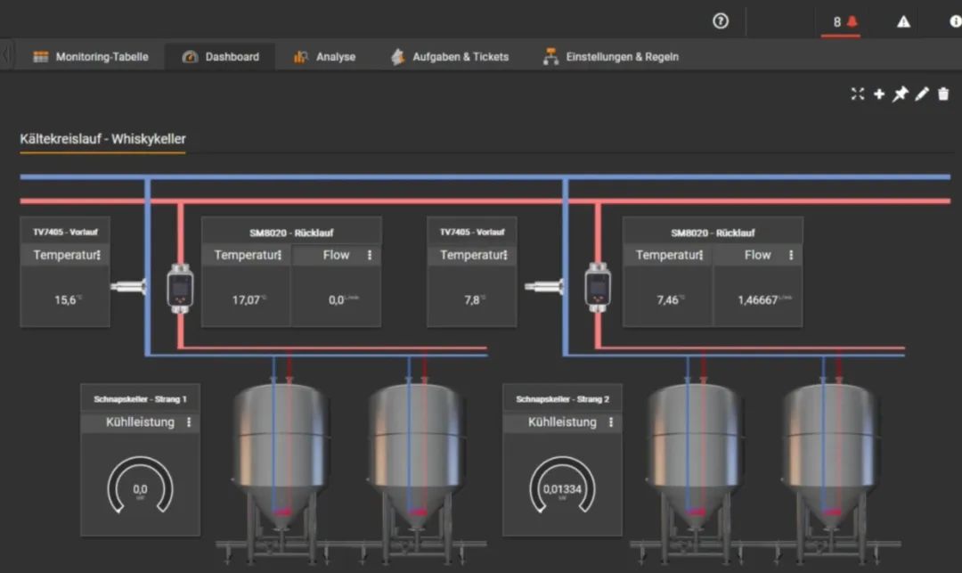Open Flow widget menu showing 1,46667
Image resolution: width=962 pixels, height=573 pixels.
791,255
